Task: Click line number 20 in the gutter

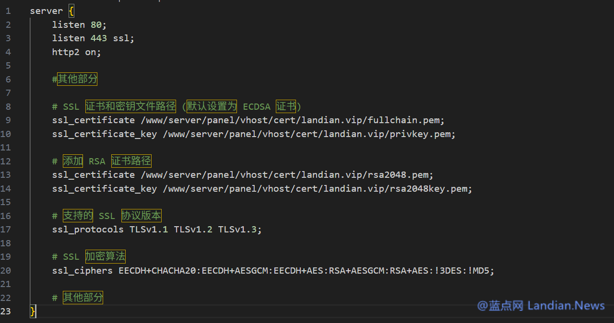Action: 6,271
